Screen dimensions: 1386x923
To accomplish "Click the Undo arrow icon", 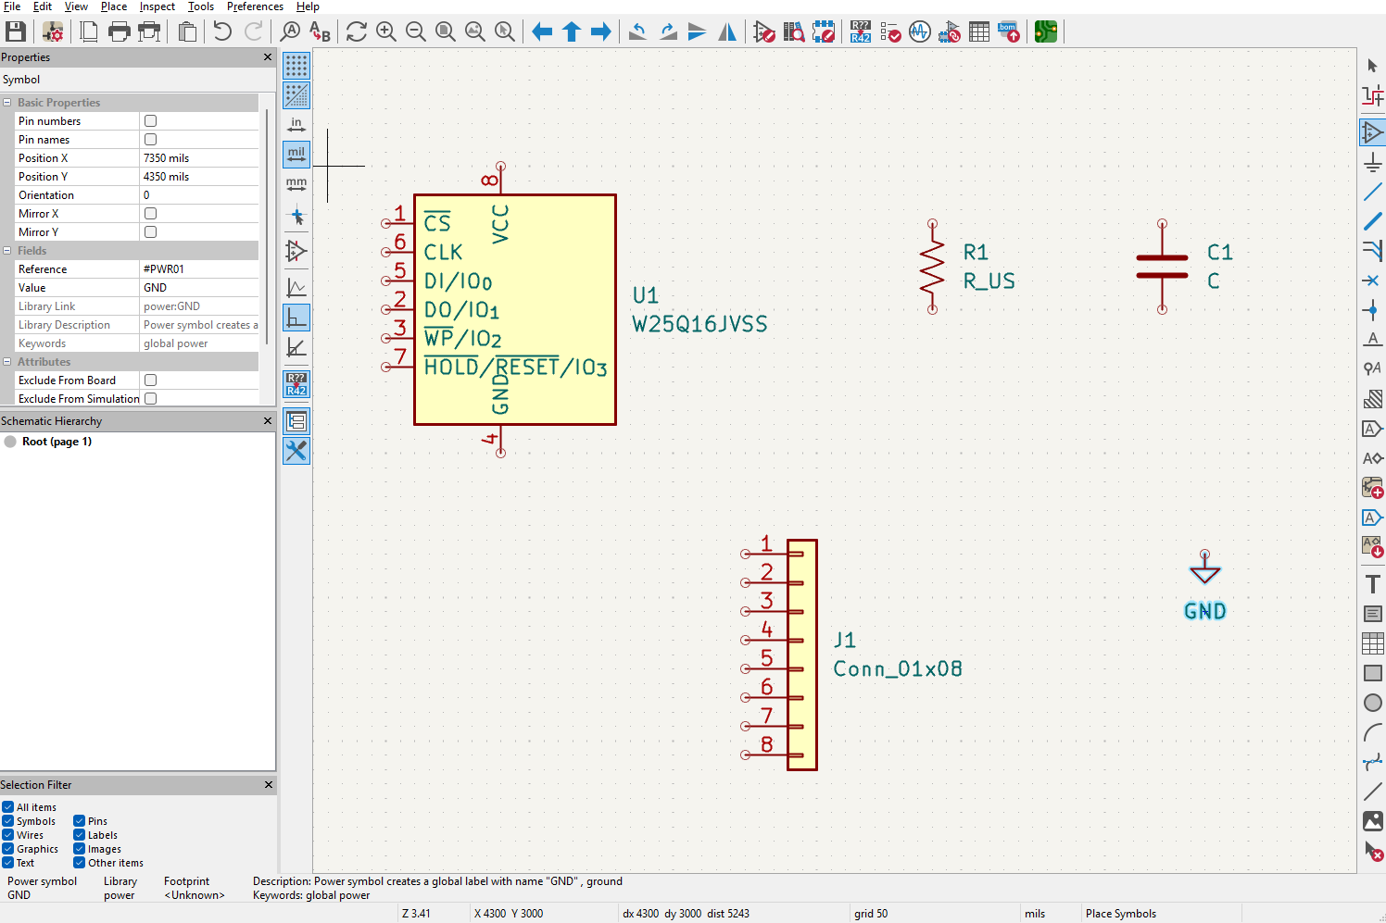I will (x=222, y=31).
